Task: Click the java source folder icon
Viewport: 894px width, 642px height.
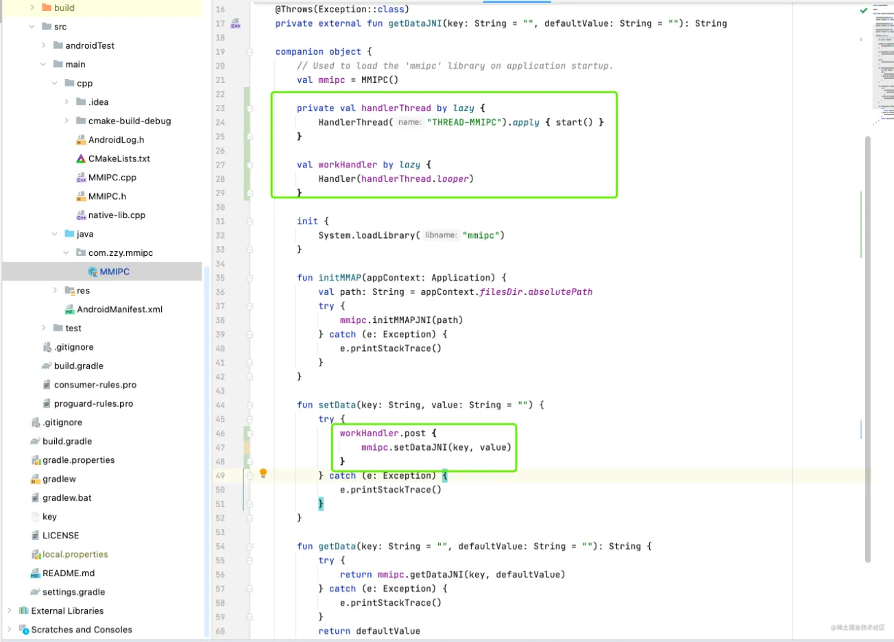Action: (x=69, y=234)
